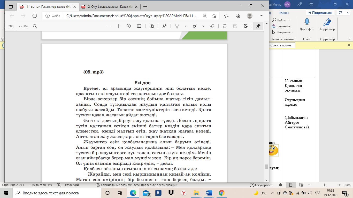Start the Read aloud tool
Screen dimensions: 353x198
pos(164,26)
